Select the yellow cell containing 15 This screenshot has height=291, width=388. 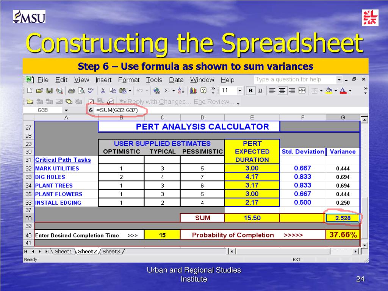click(x=162, y=235)
